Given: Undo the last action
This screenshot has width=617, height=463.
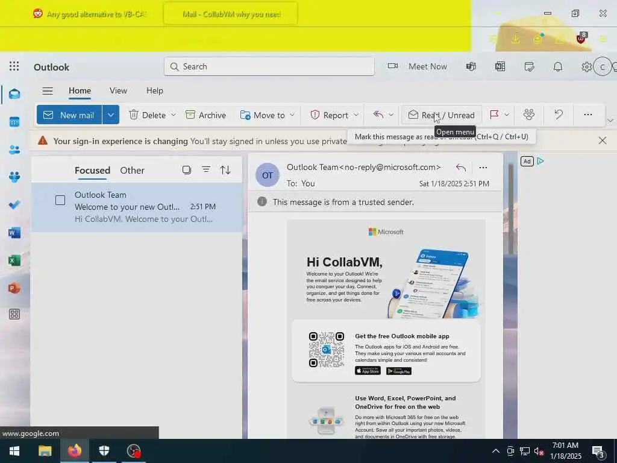Looking at the screenshot, I should coord(559,115).
